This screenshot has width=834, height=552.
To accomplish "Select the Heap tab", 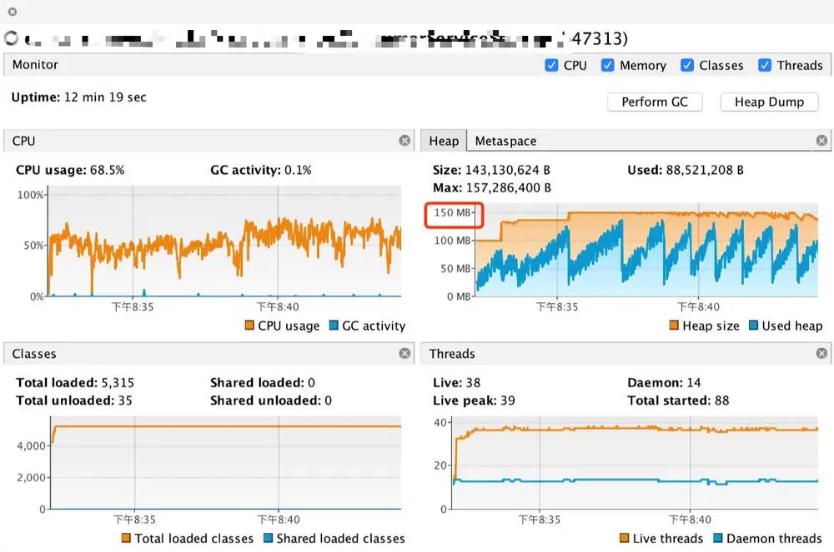I will (444, 141).
